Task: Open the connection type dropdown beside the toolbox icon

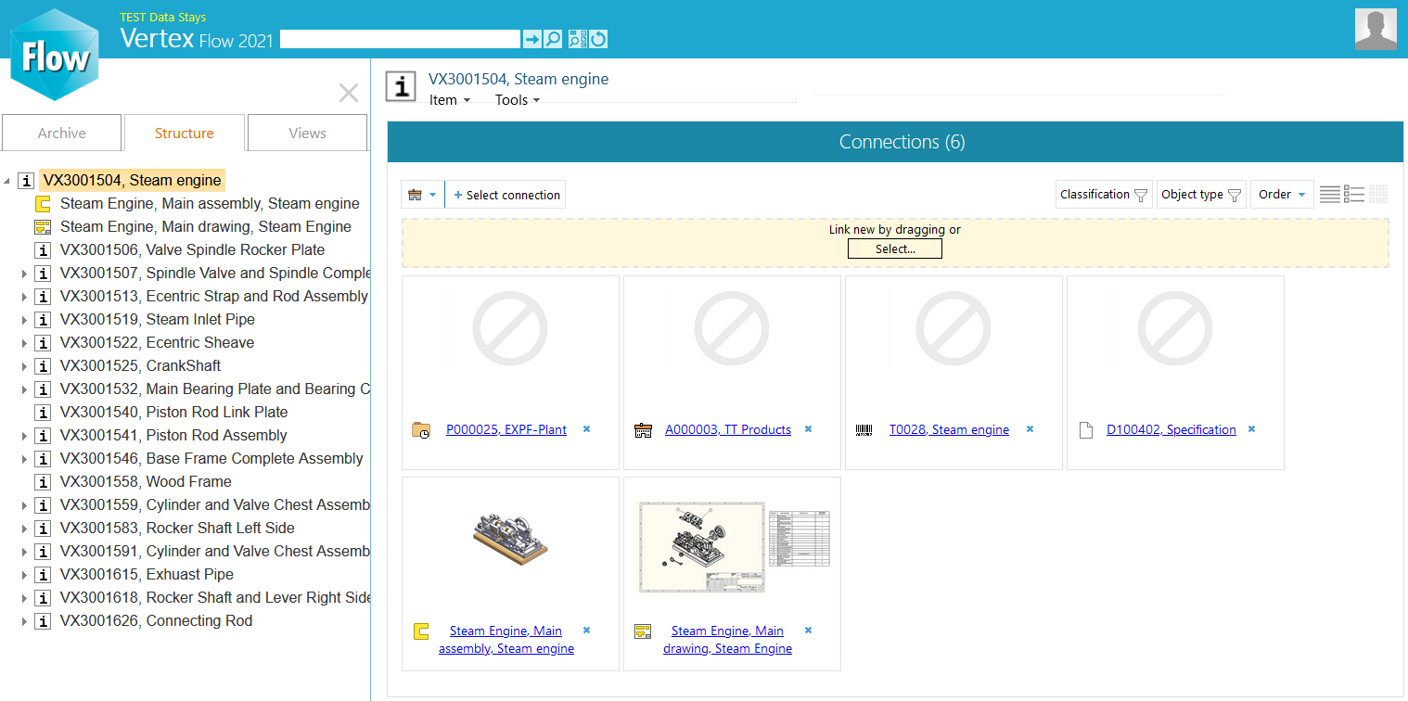Action: click(x=432, y=194)
